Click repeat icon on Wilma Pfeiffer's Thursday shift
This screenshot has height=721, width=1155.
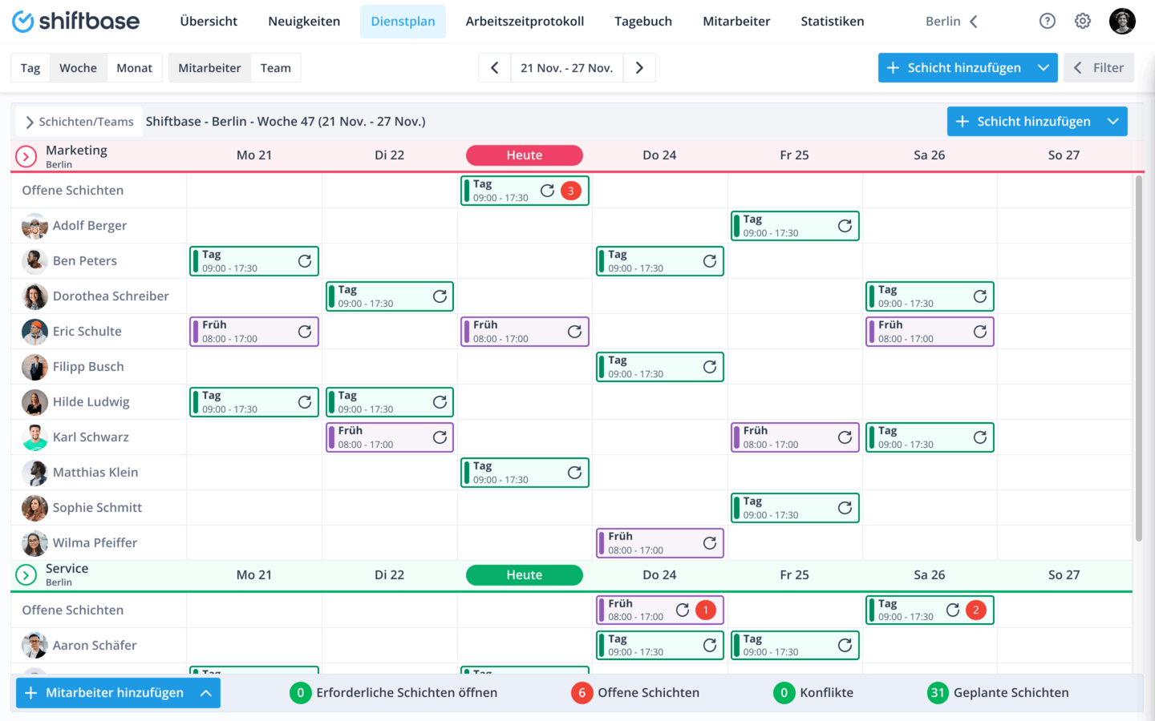[710, 543]
